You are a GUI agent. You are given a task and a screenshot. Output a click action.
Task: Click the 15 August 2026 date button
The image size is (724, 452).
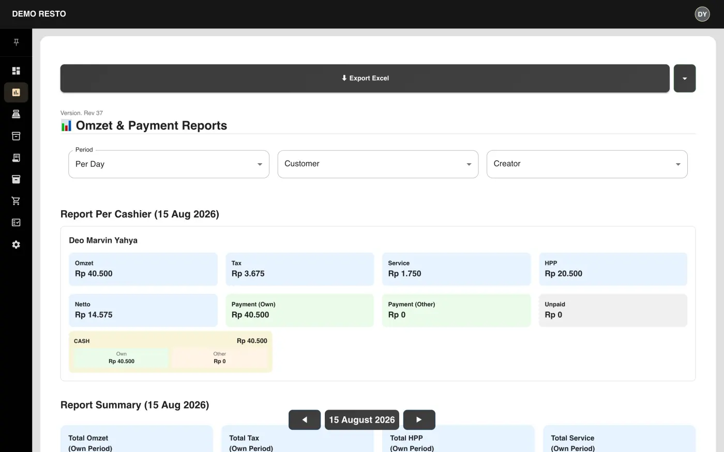(362, 420)
